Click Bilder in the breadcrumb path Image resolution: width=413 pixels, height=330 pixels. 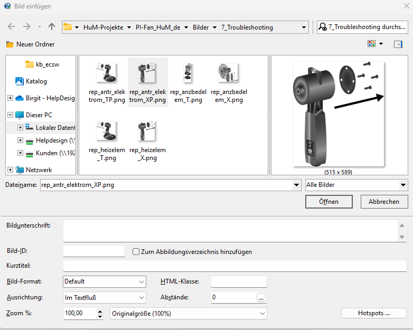(x=200, y=27)
